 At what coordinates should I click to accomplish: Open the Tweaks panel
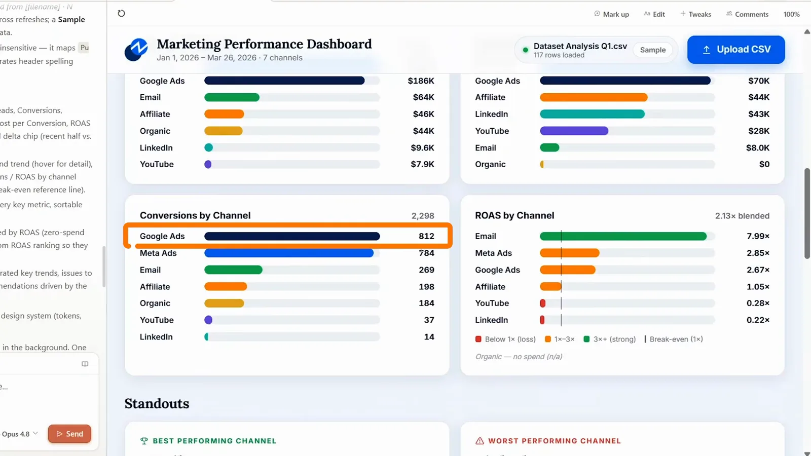pyautogui.click(x=695, y=14)
